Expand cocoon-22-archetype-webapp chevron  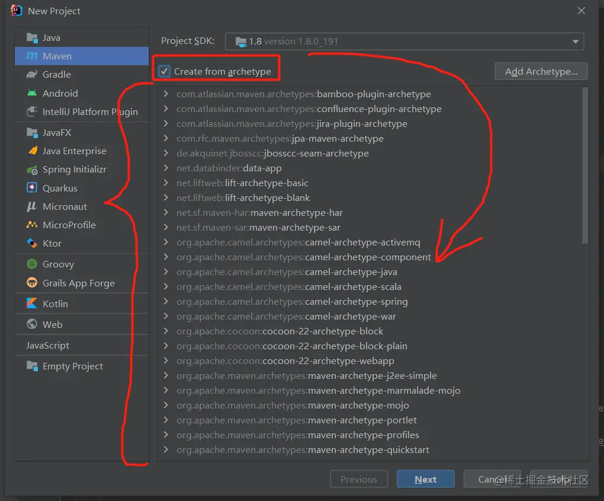[166, 360]
